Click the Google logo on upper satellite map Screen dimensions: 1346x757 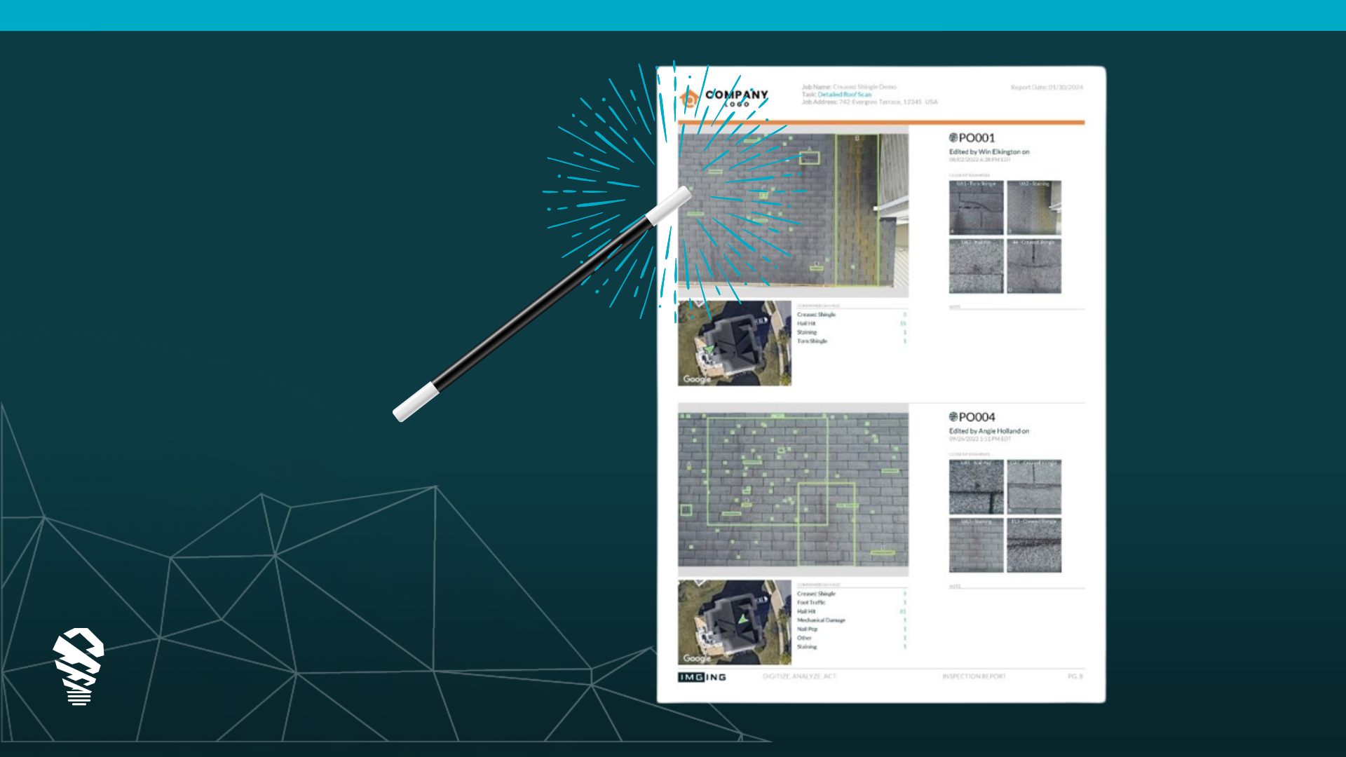(x=697, y=379)
